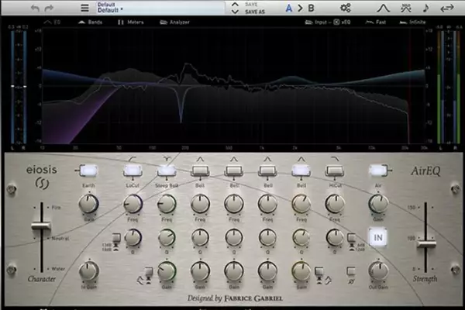Open the MIDI icon in the top bar
Screen dimensions: 465x310
pyautogui.click(x=405, y=8)
